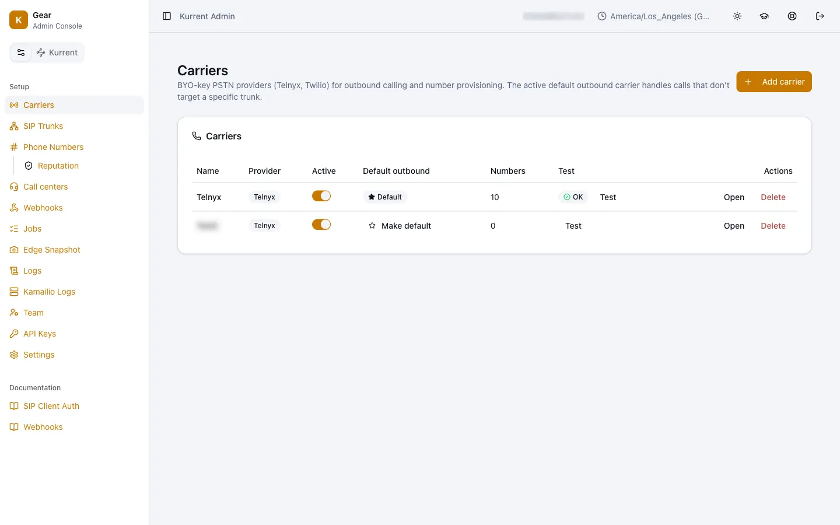This screenshot has height=525, width=840.
Task: Click the OK test status badge
Action: [x=573, y=197]
